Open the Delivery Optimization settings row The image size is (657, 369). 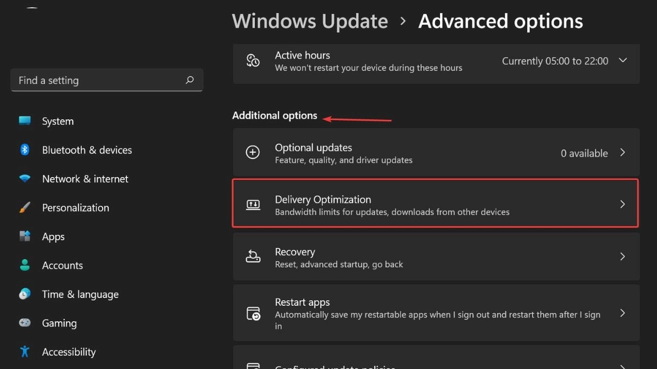point(435,205)
